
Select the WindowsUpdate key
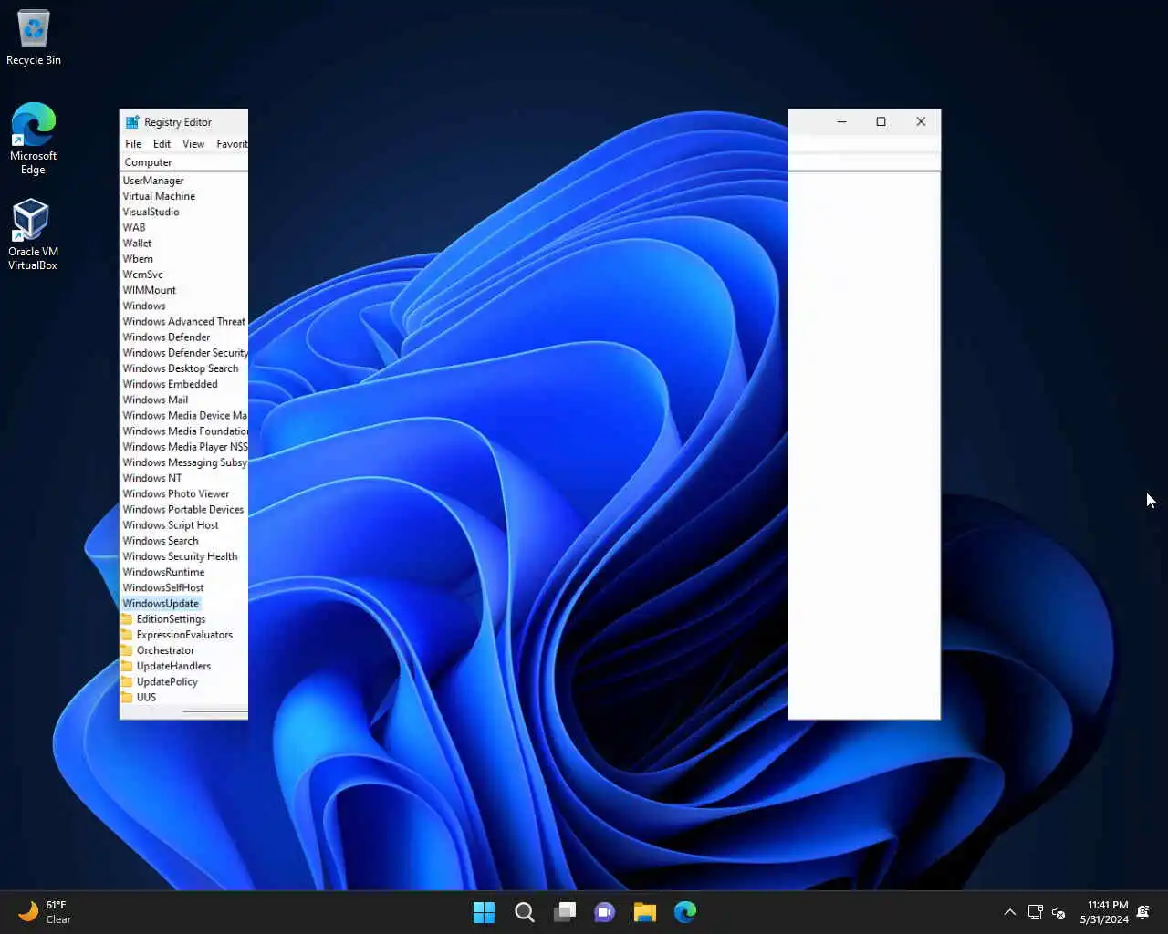(161, 604)
